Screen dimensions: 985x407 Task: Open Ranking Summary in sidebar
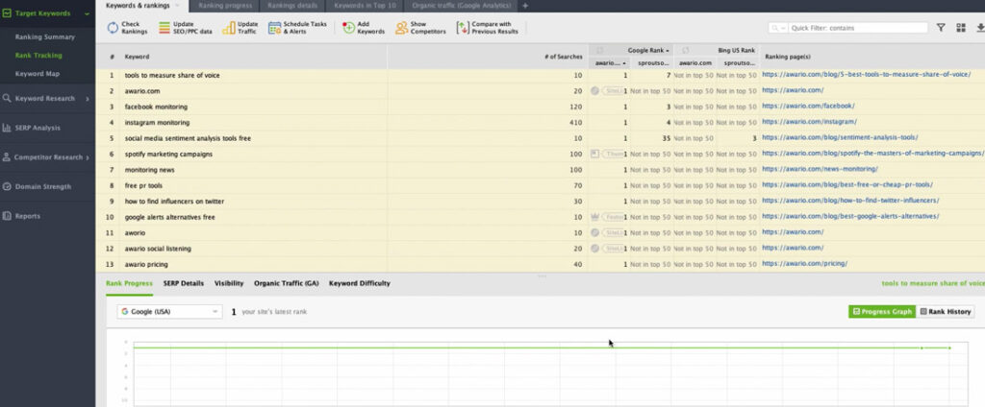(x=44, y=37)
